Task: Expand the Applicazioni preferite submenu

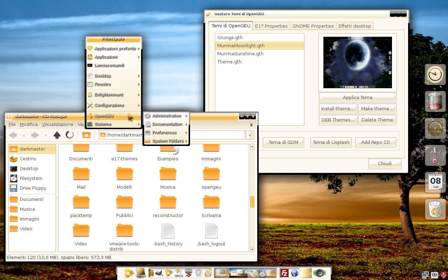Action: (115, 49)
